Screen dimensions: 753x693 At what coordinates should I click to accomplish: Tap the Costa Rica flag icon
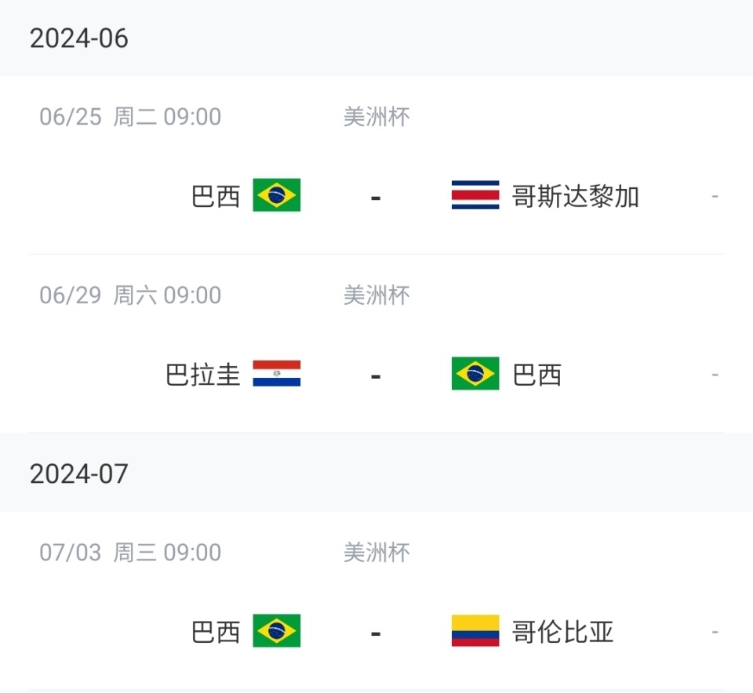pyautogui.click(x=475, y=195)
